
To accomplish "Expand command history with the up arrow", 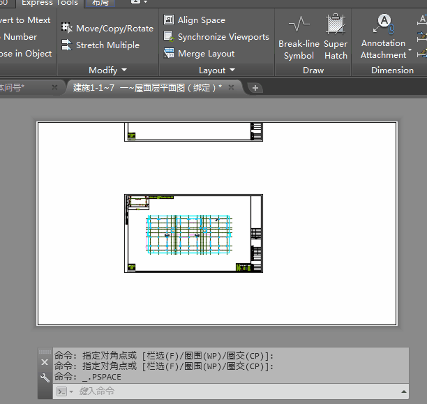I will (403, 392).
